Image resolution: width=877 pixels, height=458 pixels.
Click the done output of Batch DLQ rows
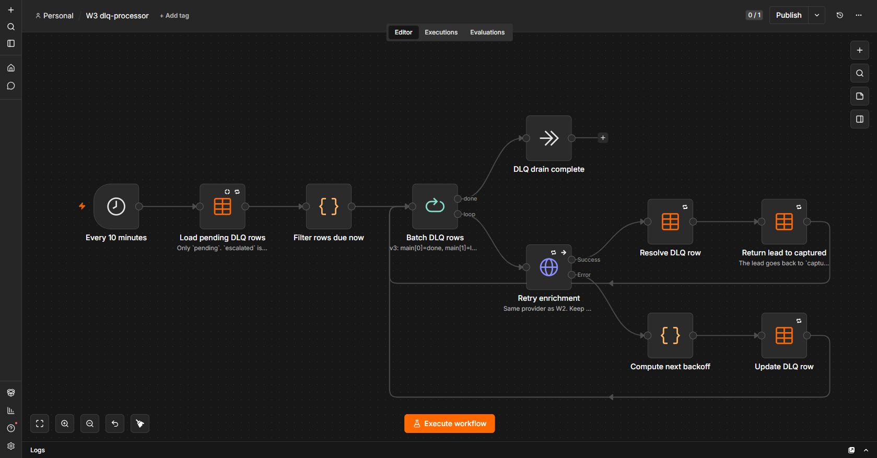[x=458, y=198]
